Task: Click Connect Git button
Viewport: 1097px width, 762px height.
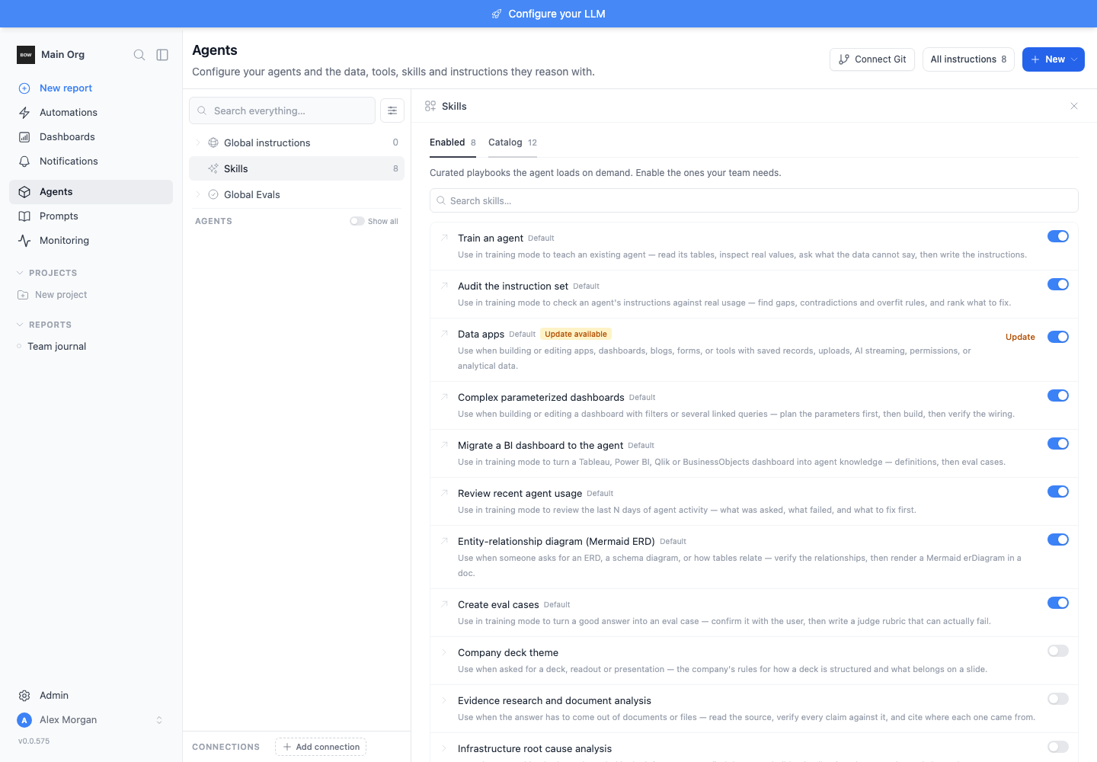Action: (x=872, y=59)
